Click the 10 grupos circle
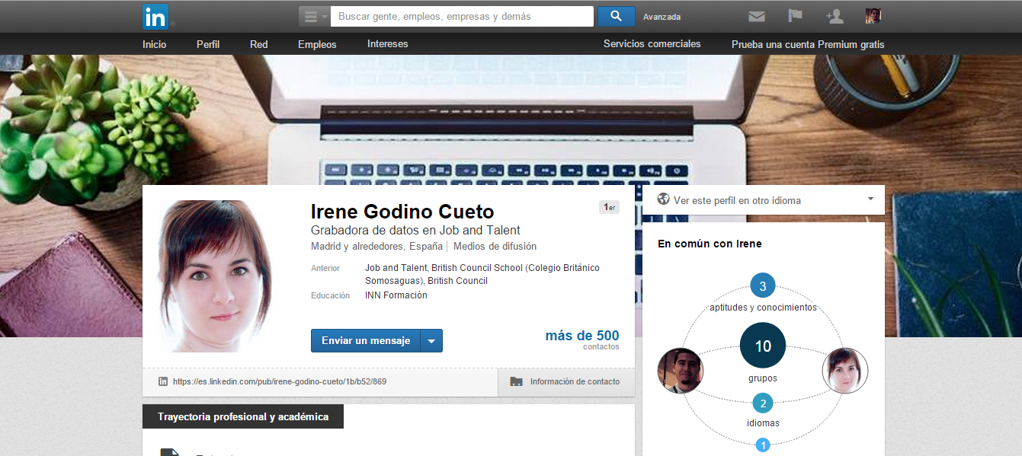1022x456 pixels. 762,346
